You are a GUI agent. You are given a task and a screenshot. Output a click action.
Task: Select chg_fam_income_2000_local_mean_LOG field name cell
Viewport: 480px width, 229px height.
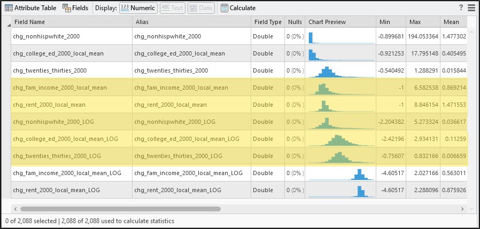(x=72, y=173)
